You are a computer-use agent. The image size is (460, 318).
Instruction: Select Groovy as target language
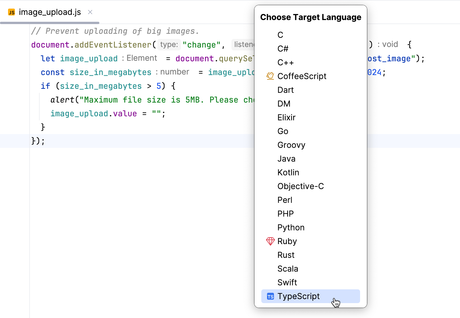coord(310,145)
